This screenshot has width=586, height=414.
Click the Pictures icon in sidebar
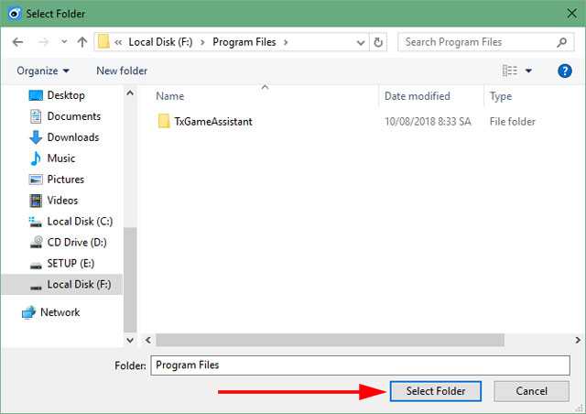tap(36, 180)
